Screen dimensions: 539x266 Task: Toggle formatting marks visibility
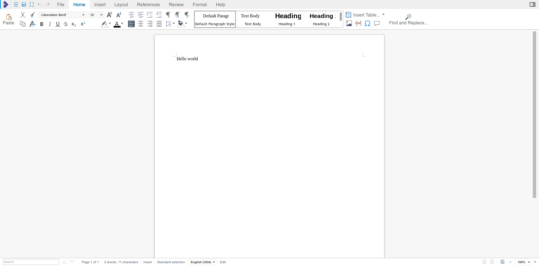pos(168,15)
